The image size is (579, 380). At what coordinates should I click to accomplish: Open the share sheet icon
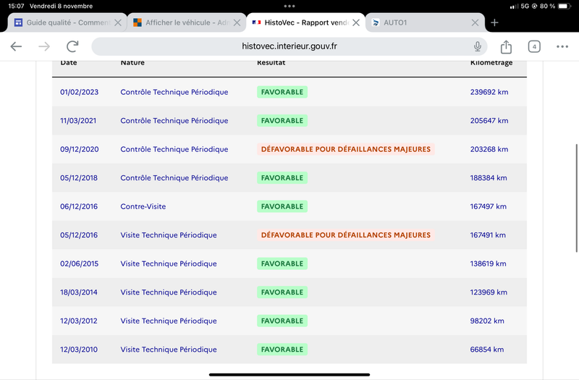506,46
